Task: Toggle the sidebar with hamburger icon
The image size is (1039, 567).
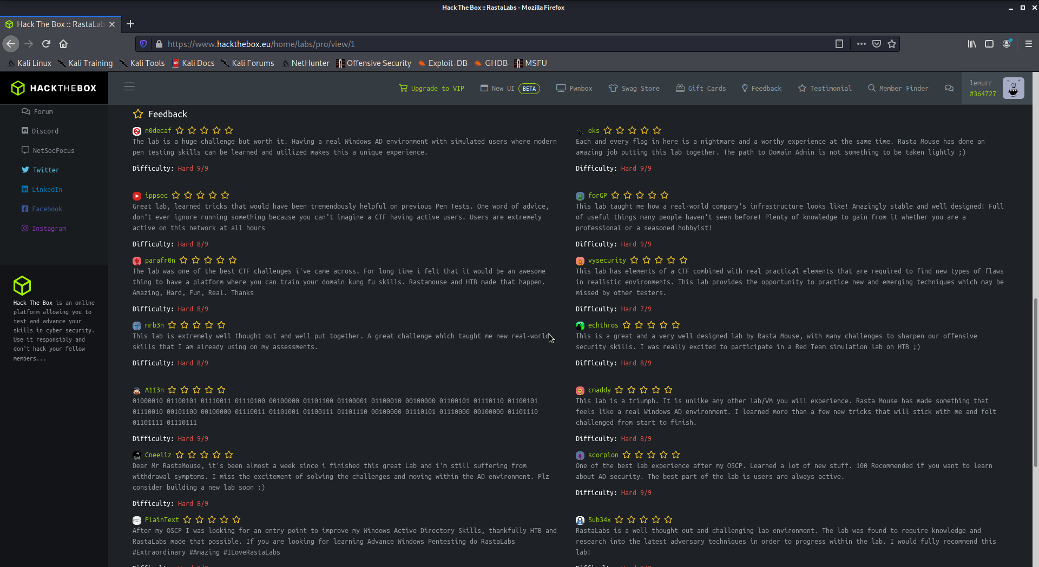Action: point(129,87)
